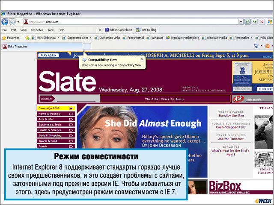
Task: Open the recent pages dropdown next to Forward
Action: (18, 22)
